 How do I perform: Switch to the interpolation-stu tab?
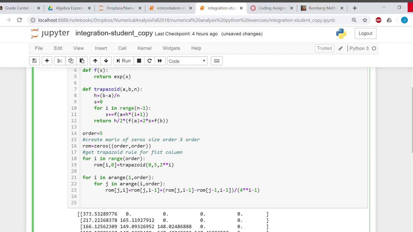tap(171, 8)
